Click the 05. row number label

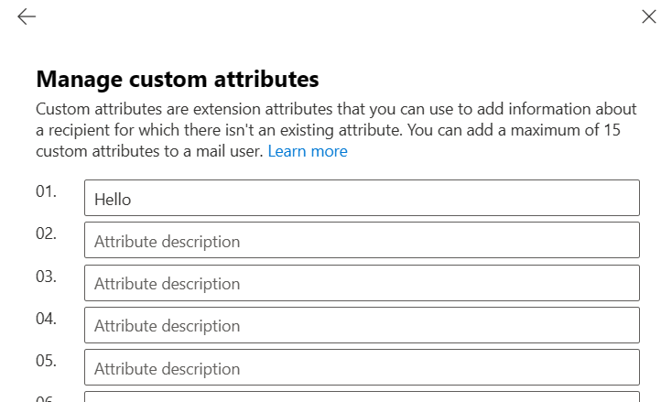pos(46,361)
